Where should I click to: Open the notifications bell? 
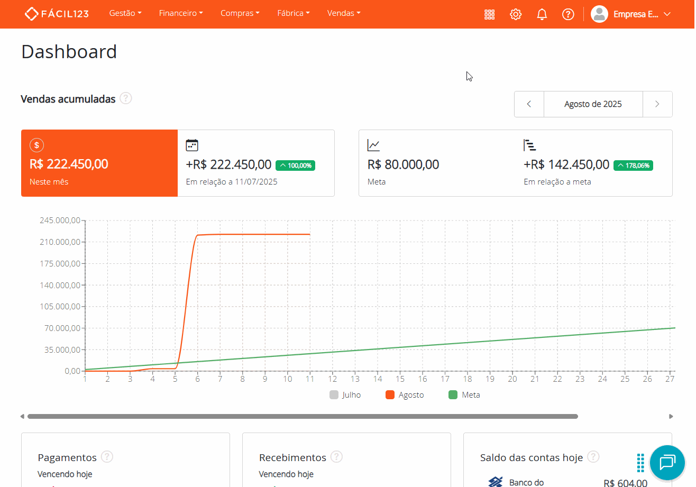click(x=542, y=14)
